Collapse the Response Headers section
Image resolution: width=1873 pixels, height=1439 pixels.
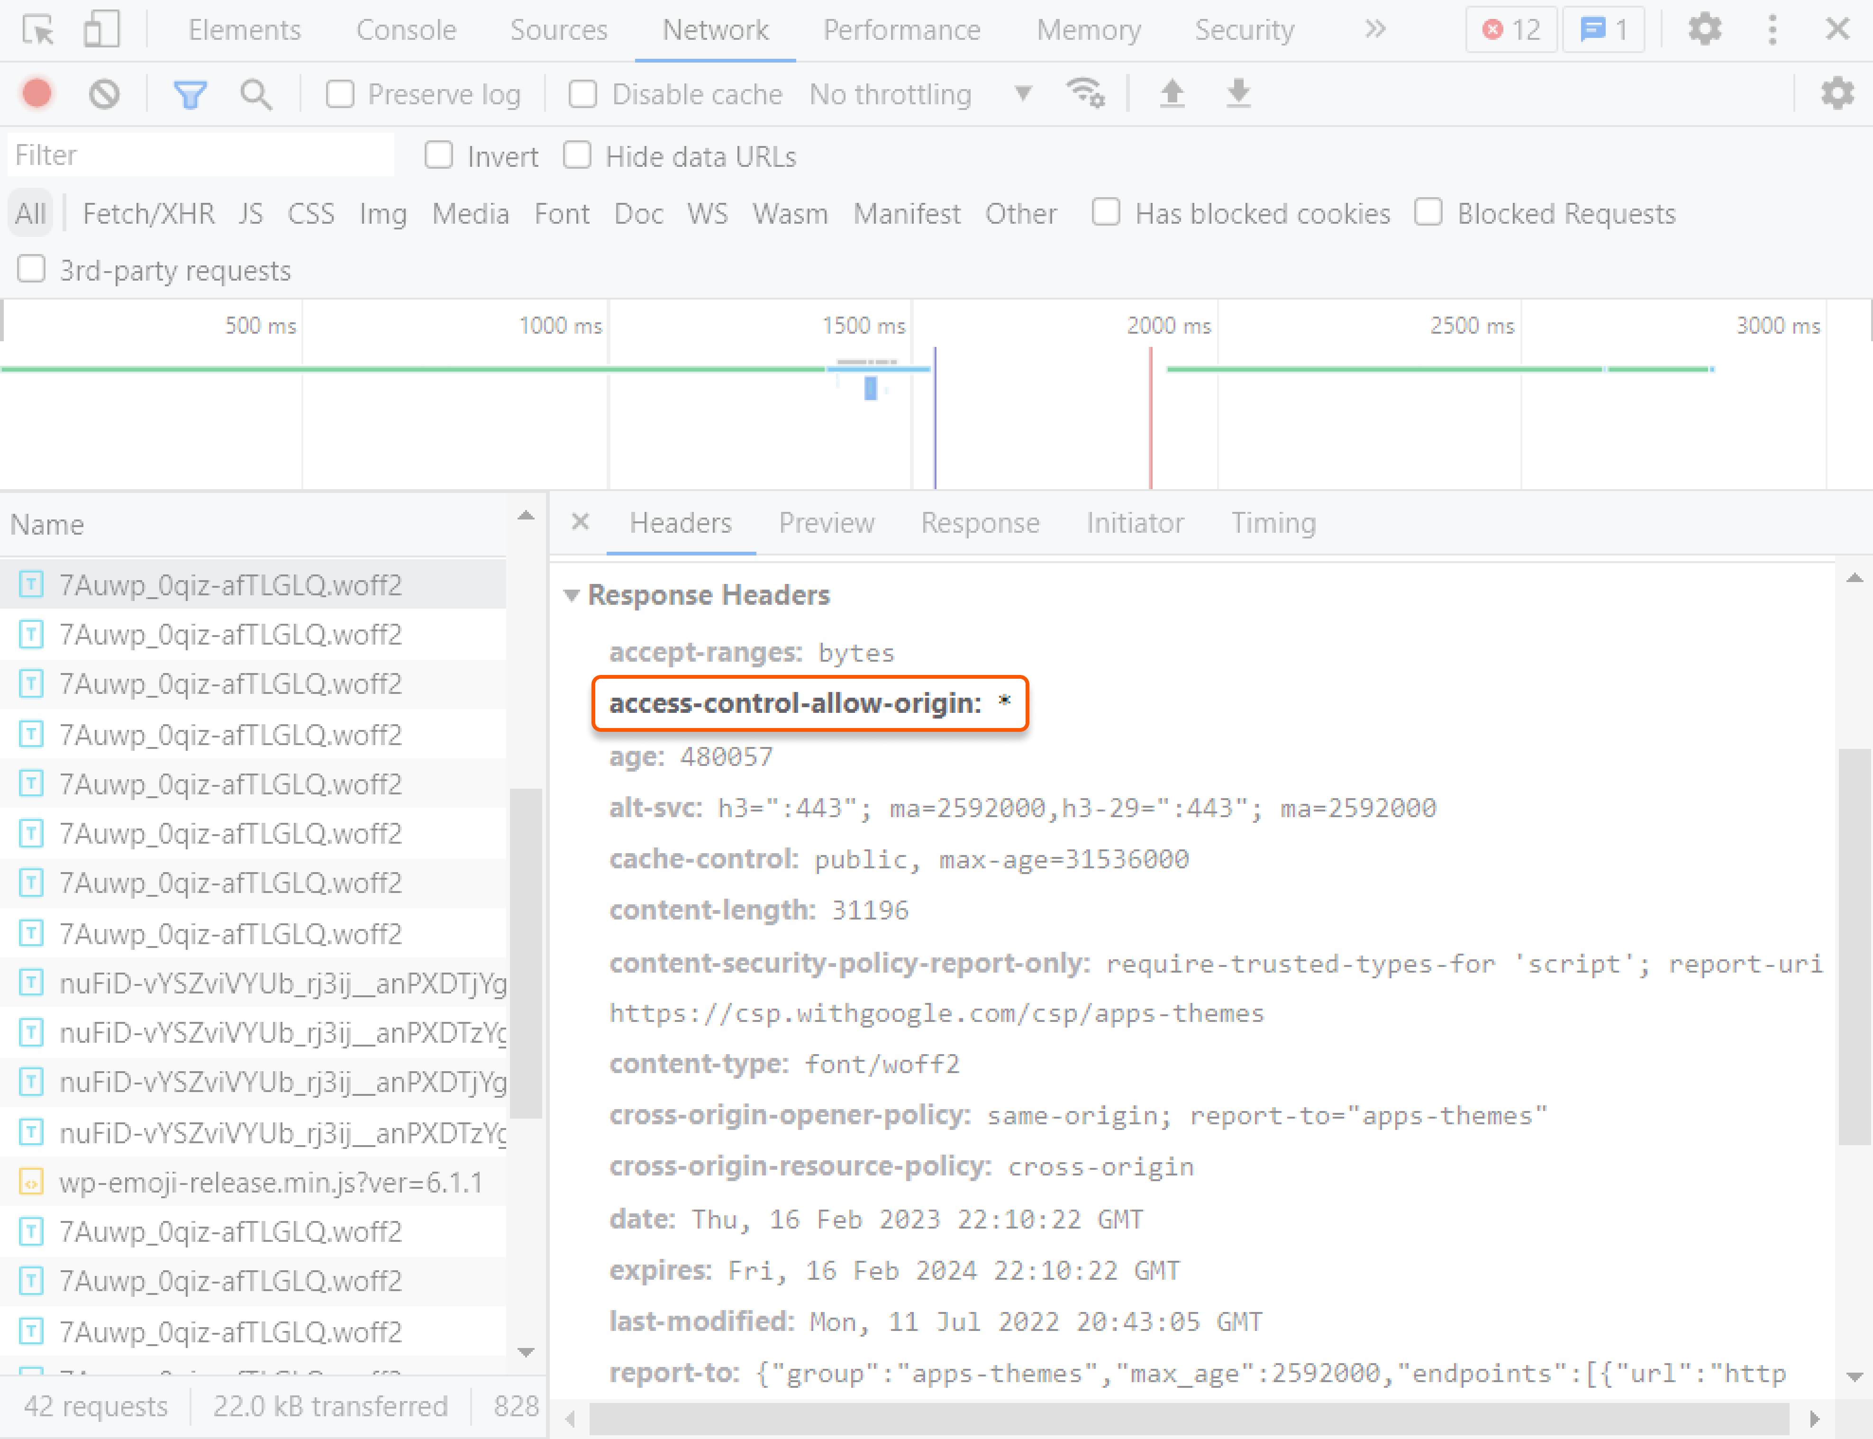coord(572,594)
